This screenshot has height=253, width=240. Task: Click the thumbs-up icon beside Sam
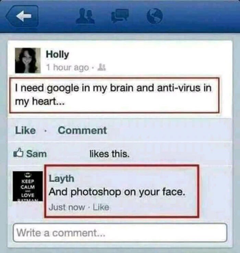click(19, 153)
